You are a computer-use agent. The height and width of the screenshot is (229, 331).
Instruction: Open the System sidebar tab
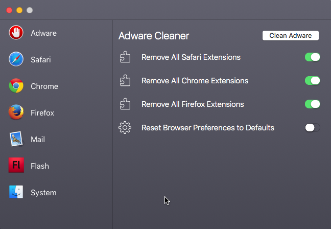click(43, 193)
